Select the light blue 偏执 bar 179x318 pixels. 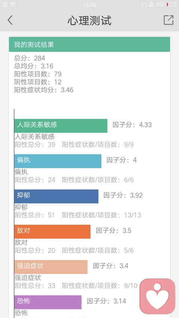point(58,161)
